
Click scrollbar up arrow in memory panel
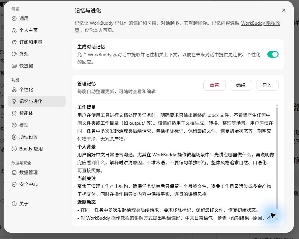click(277, 105)
